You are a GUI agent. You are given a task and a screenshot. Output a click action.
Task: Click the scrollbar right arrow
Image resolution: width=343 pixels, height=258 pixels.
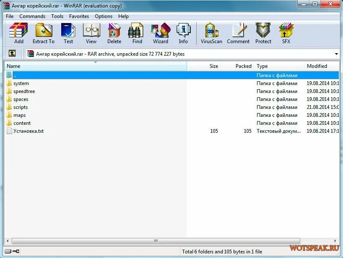click(x=335, y=241)
